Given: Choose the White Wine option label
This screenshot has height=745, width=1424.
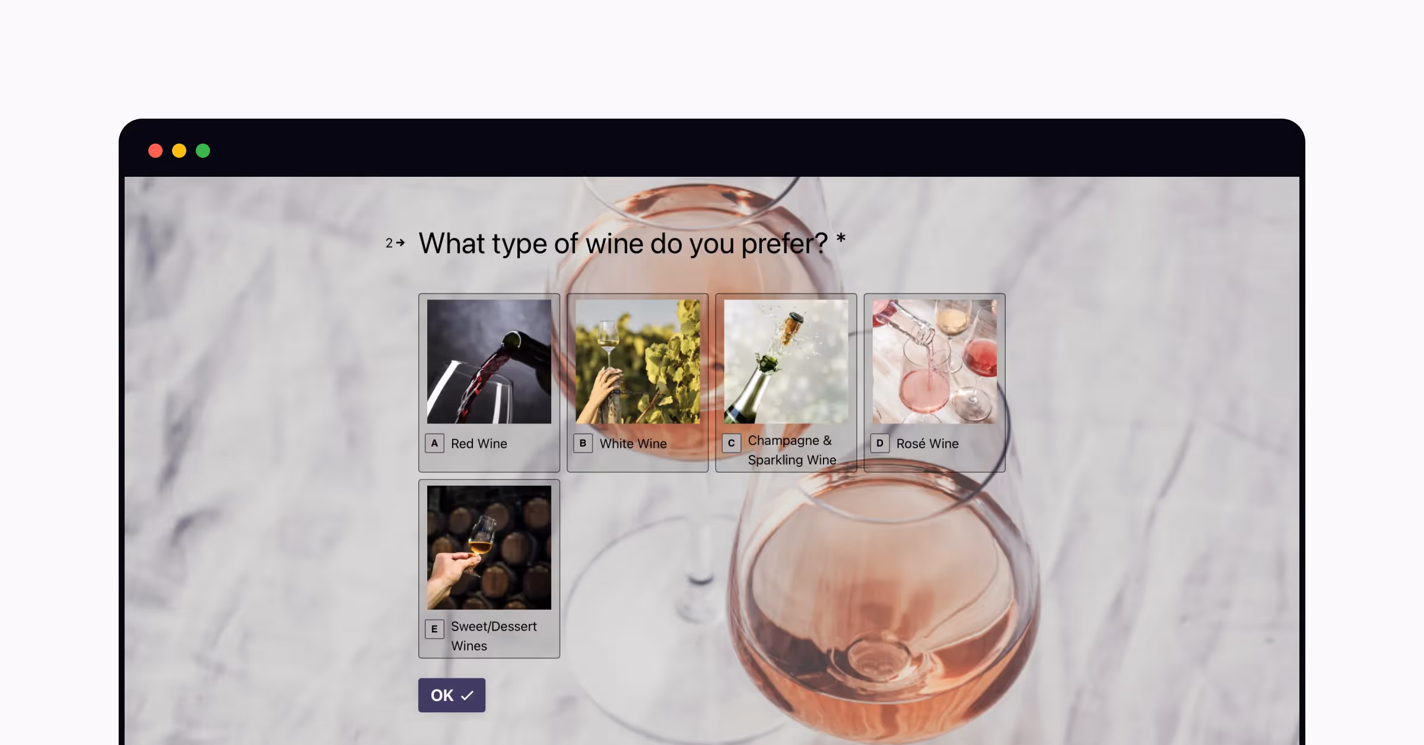Looking at the screenshot, I should 633,444.
